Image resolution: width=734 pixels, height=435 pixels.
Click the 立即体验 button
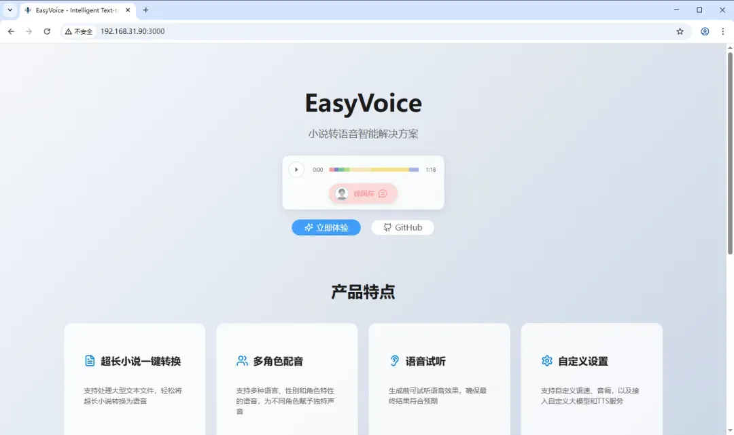point(326,227)
